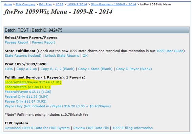Image resolution: width=192 pixels, height=134 pixels.
Task: Click OK link under State Fulfillment
Action: 85,56
